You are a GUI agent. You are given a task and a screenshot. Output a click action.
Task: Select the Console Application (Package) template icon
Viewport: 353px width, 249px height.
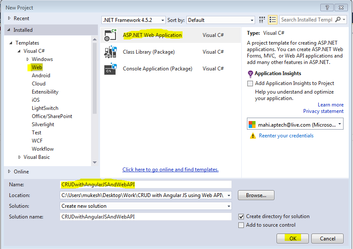(110, 69)
